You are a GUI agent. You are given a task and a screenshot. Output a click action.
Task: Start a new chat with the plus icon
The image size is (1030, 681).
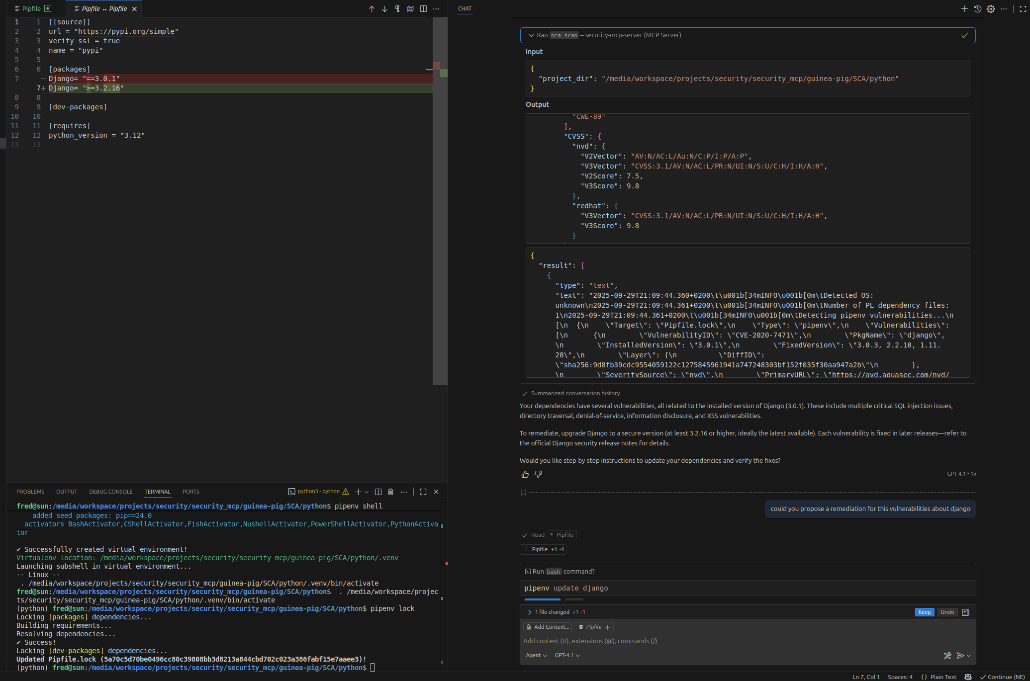point(964,8)
